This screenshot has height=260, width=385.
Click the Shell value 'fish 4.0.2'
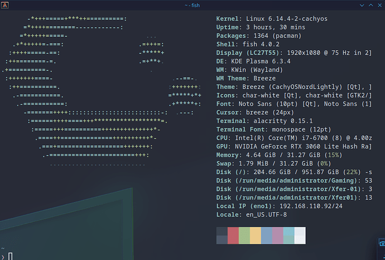click(261, 45)
